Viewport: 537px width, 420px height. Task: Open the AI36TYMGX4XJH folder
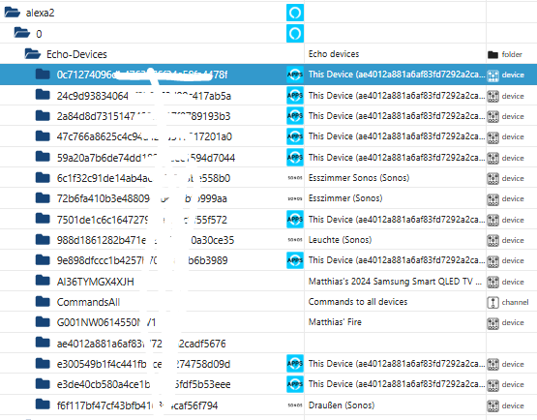pyautogui.click(x=43, y=281)
